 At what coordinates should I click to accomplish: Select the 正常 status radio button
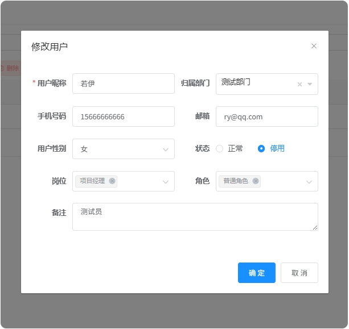click(219, 149)
